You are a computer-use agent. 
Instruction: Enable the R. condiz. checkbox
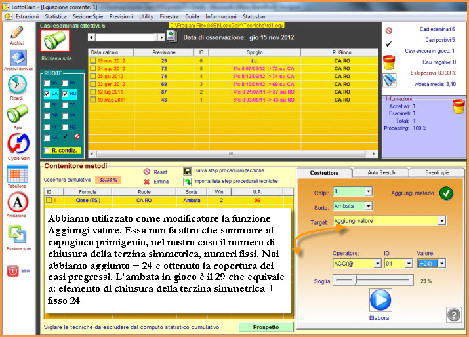pyautogui.click(x=47, y=150)
